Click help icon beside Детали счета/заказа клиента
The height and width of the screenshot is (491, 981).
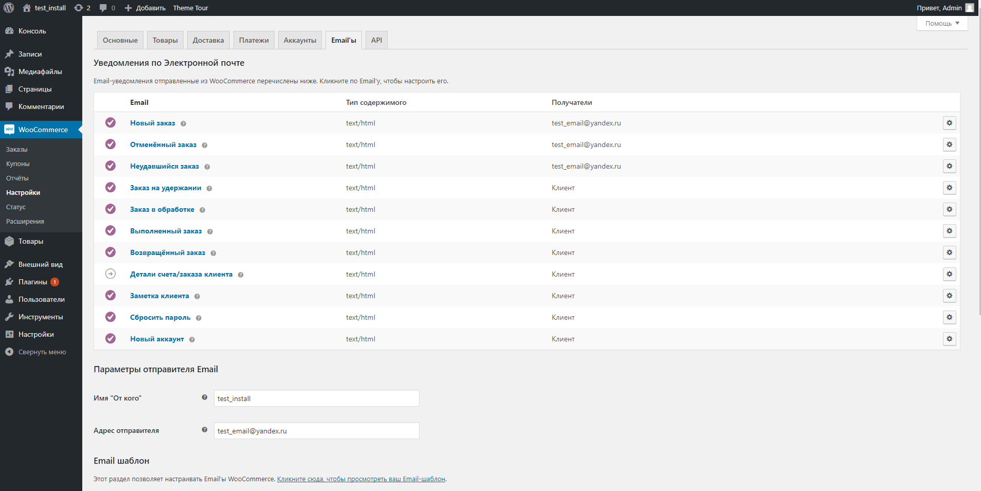point(240,275)
